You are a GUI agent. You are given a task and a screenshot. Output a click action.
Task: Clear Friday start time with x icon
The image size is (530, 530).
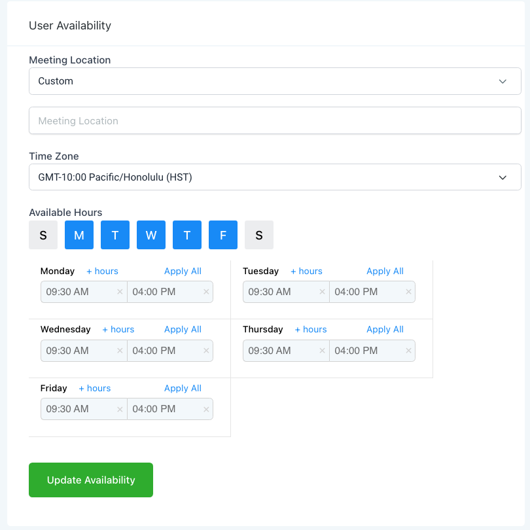pyautogui.click(x=120, y=410)
